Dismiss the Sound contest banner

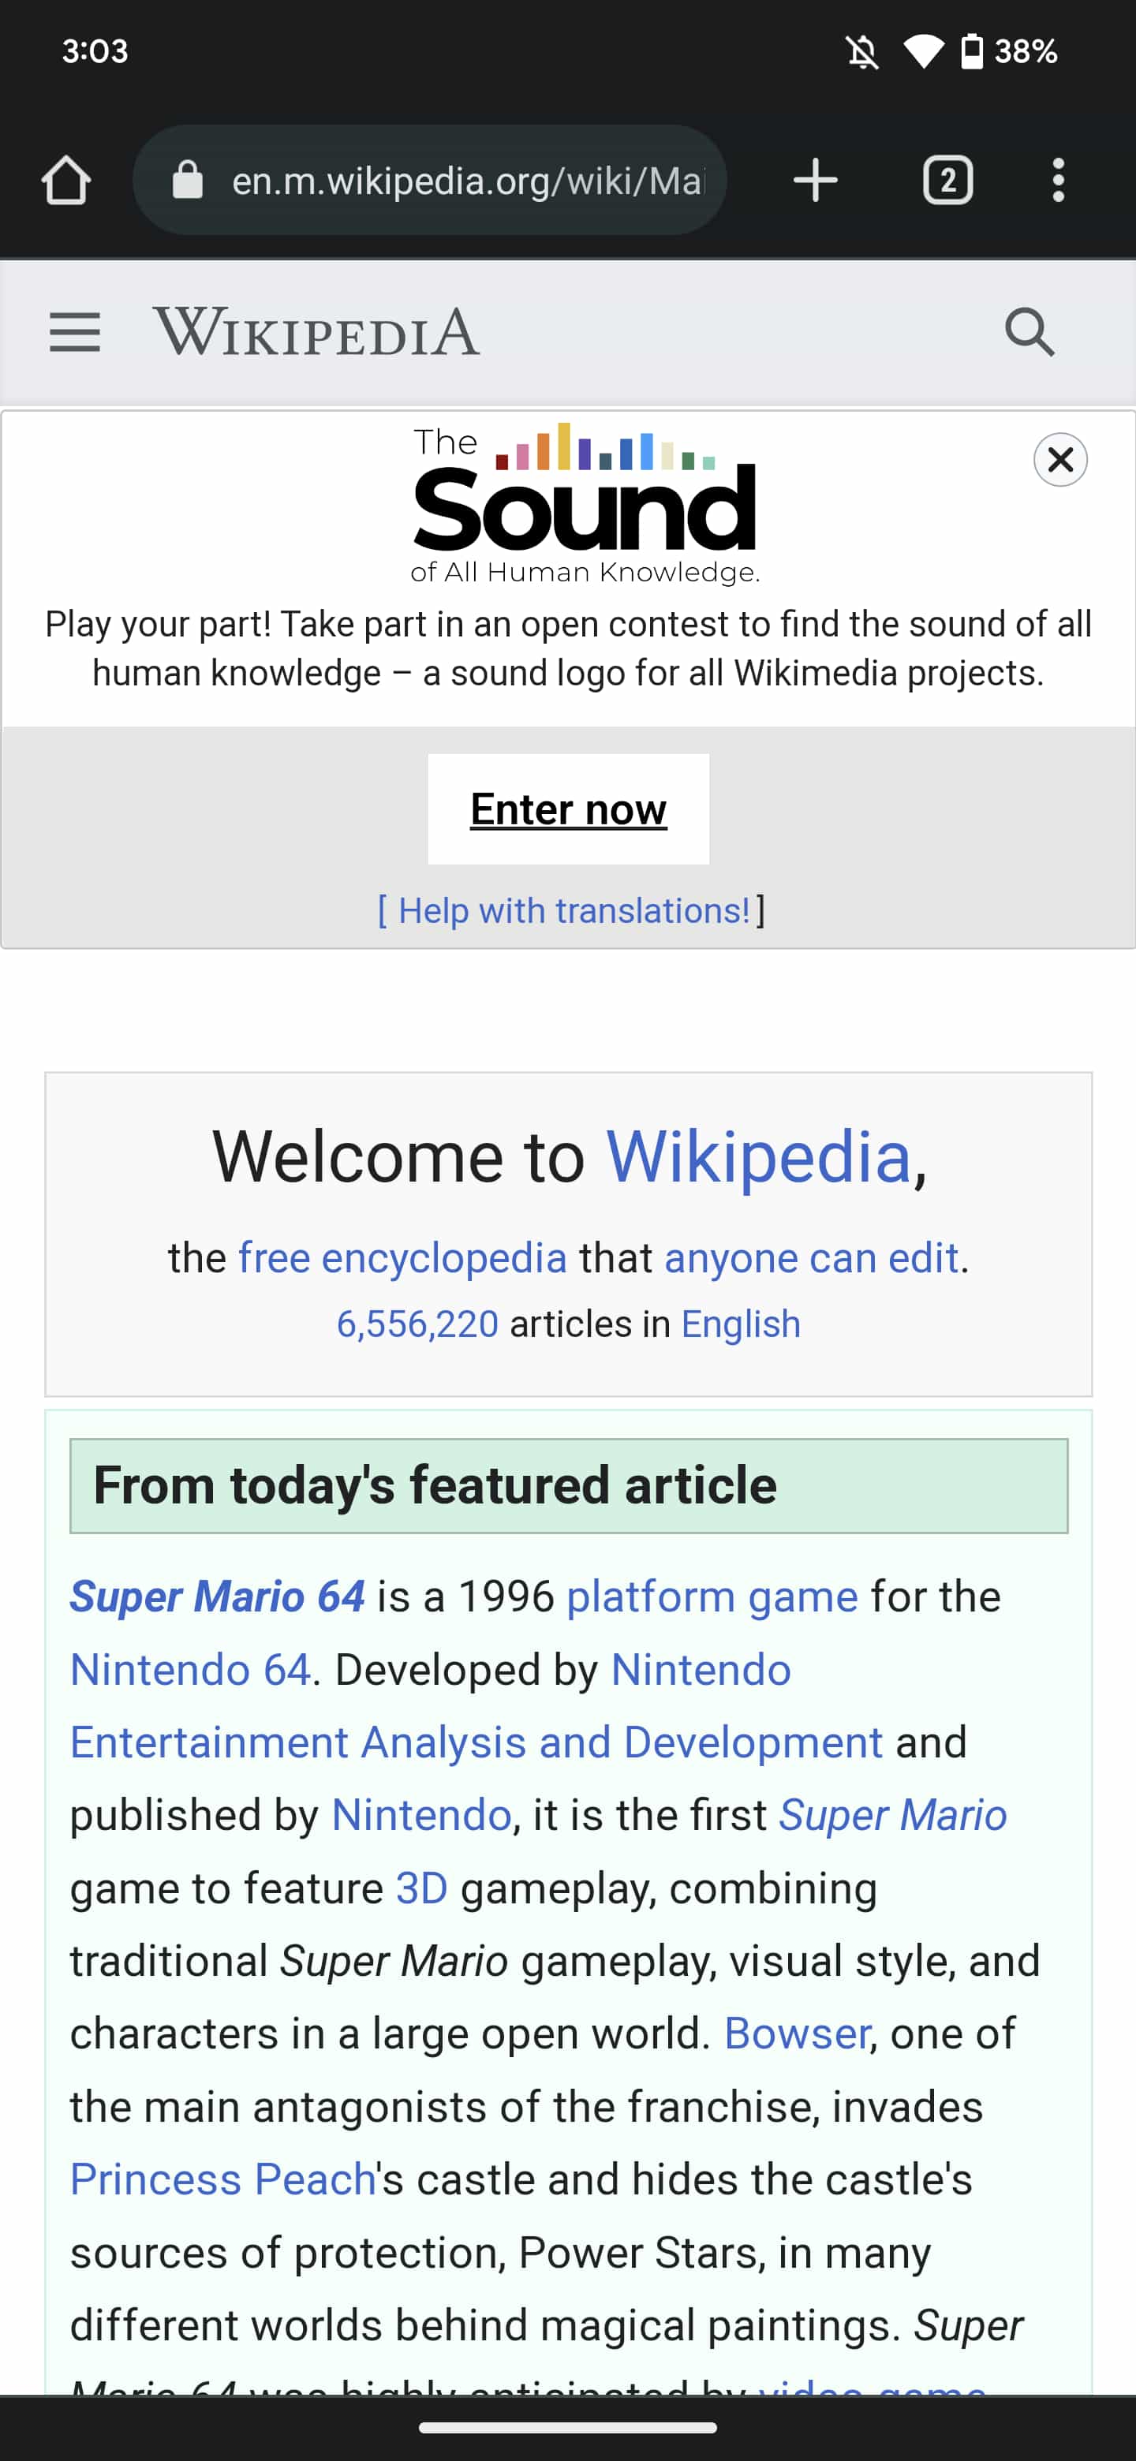(x=1059, y=460)
